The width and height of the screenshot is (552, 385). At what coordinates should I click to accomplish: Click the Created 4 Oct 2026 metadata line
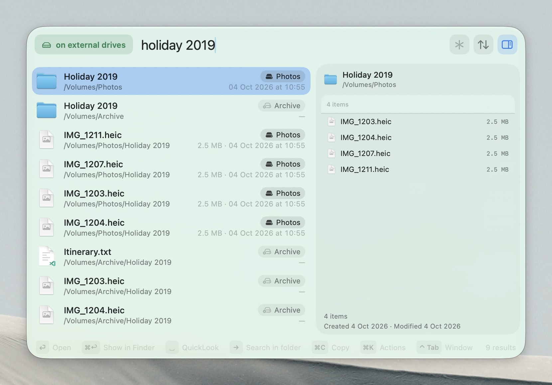click(392, 326)
